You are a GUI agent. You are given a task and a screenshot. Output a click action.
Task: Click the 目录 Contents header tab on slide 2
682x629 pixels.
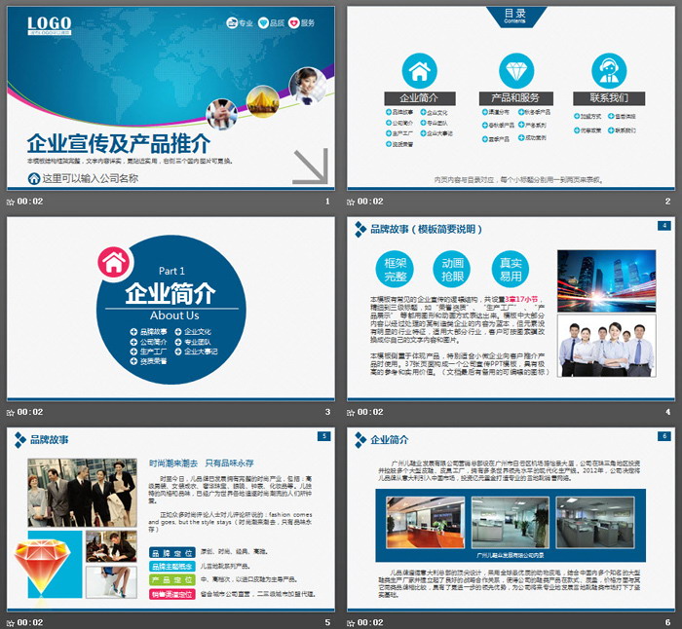click(515, 17)
